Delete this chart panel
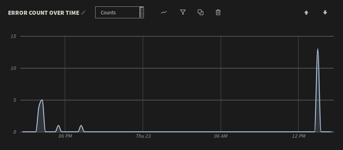Screen dimensions: 343x150 pyautogui.click(x=218, y=12)
